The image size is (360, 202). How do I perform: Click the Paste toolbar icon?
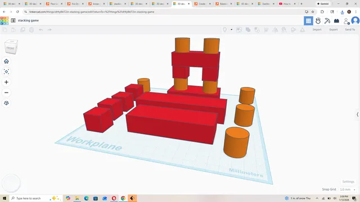(13, 30)
